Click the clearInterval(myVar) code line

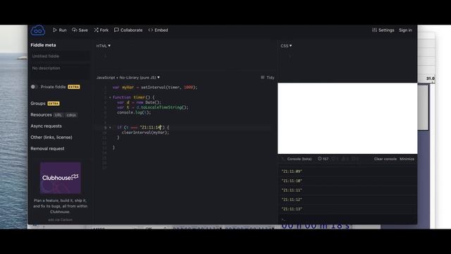coord(145,133)
